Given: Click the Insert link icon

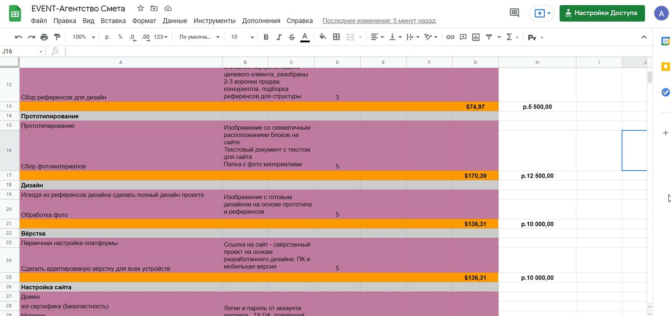Looking at the screenshot, I should [450, 37].
